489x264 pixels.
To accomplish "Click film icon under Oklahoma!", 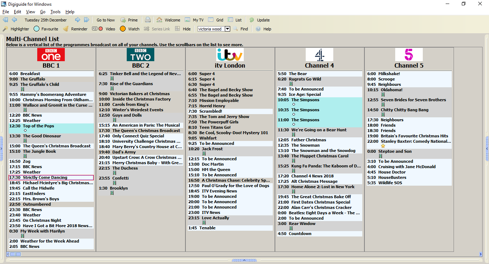I will [383, 95].
